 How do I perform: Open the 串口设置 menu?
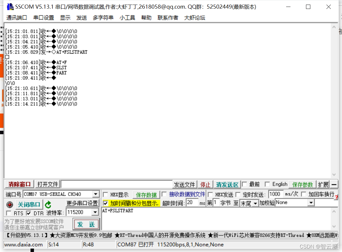click(x=44, y=18)
